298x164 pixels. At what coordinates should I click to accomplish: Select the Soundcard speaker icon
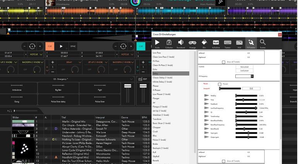pos(180,43)
